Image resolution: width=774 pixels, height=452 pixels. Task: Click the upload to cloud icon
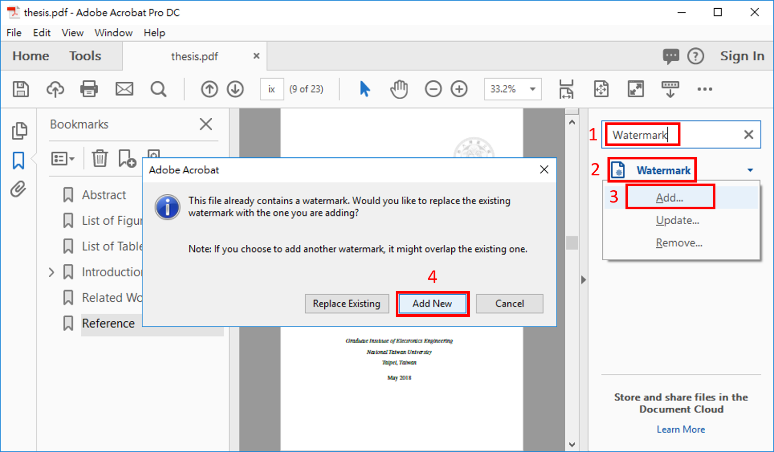point(55,89)
